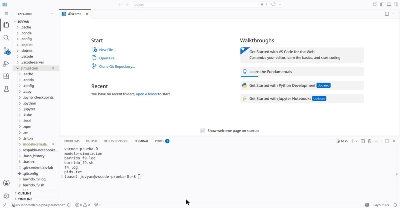Viewport: 400px width, 208px height.
Task: Open the Testing flask icon
Action: [x=6, y=89]
